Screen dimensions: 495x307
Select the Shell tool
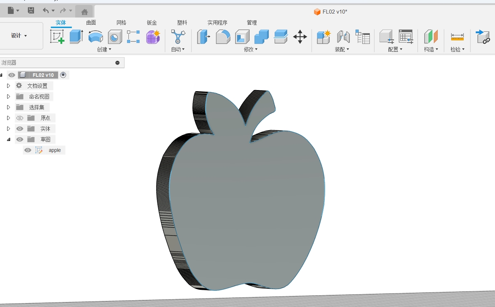[x=242, y=36]
